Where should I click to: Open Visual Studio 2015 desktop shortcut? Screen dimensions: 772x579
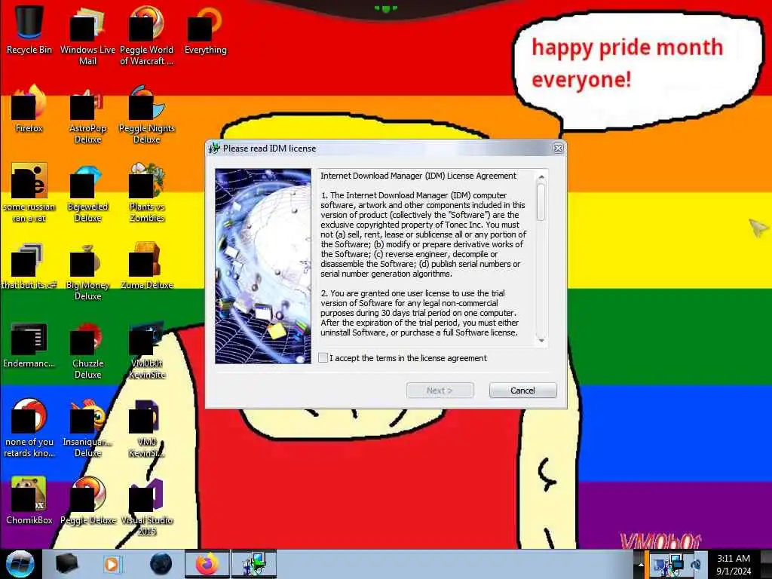(x=146, y=507)
